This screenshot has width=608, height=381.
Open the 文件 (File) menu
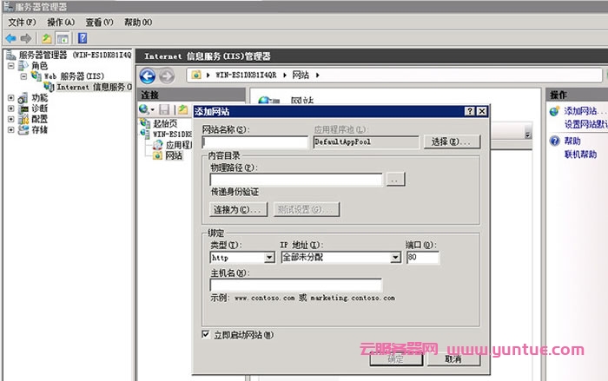[x=22, y=22]
